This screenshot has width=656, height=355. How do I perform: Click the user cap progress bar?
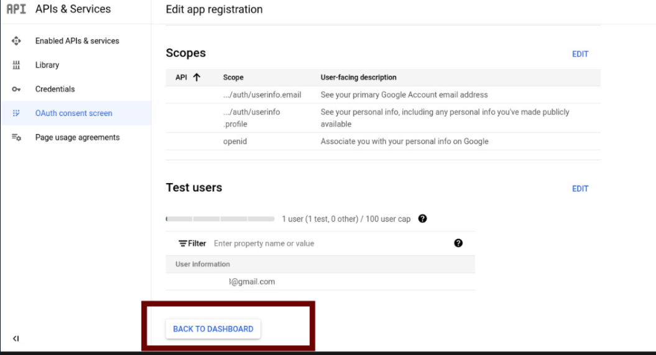coord(221,219)
